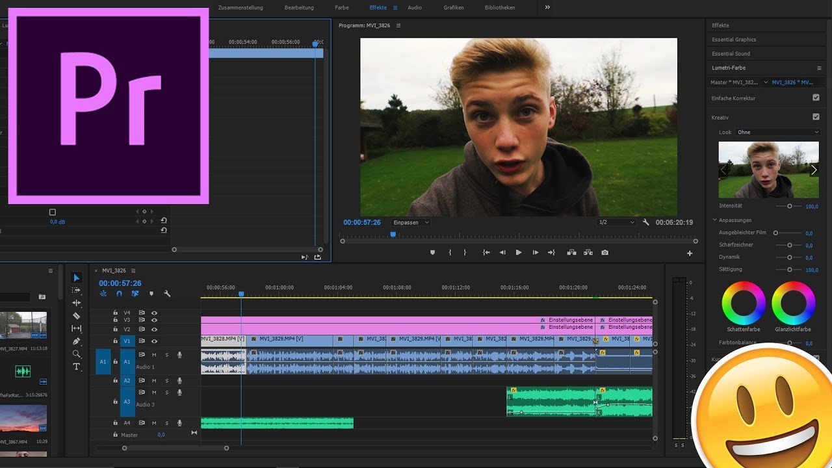Select the Selection arrow tool
832x468 pixels.
(x=77, y=278)
